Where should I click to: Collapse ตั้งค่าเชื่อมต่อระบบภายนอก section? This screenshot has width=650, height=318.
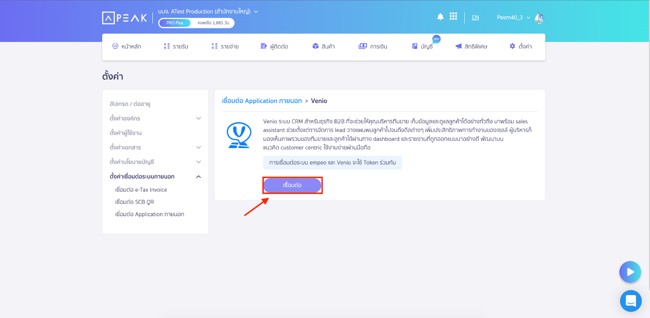point(155,176)
